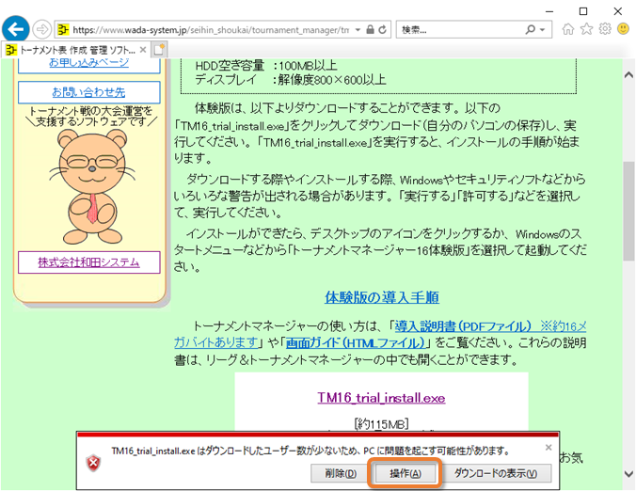Open the Tools gear icon
This screenshot has width=636, height=491.
coord(605,29)
